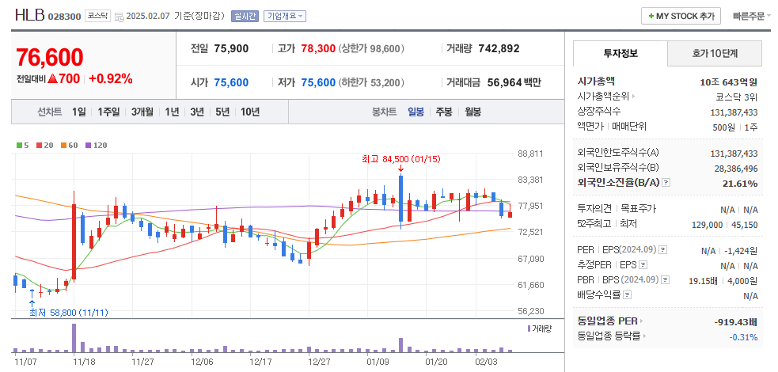Open help icon beside 추정PER EPS
The width and height of the screenshot is (778, 372).
[643, 265]
